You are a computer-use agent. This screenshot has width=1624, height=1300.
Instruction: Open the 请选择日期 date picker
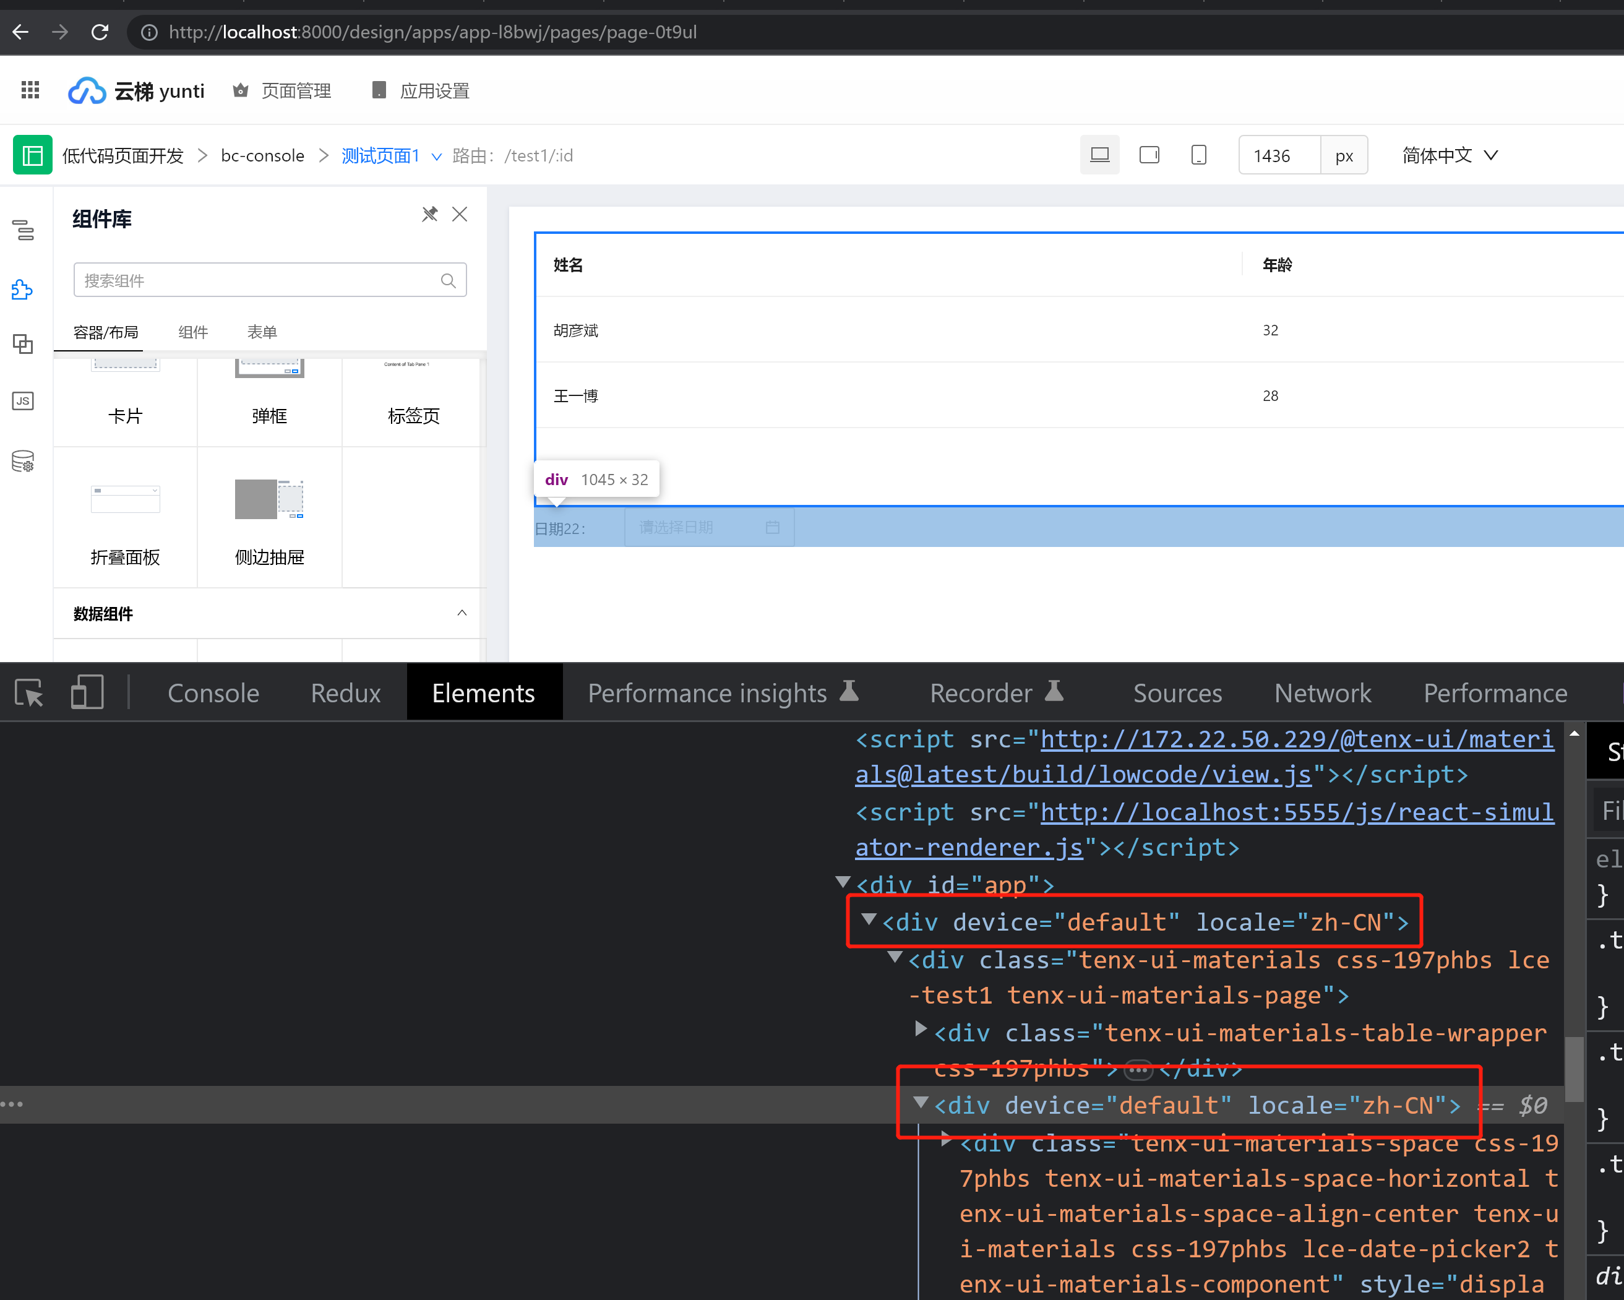point(709,527)
